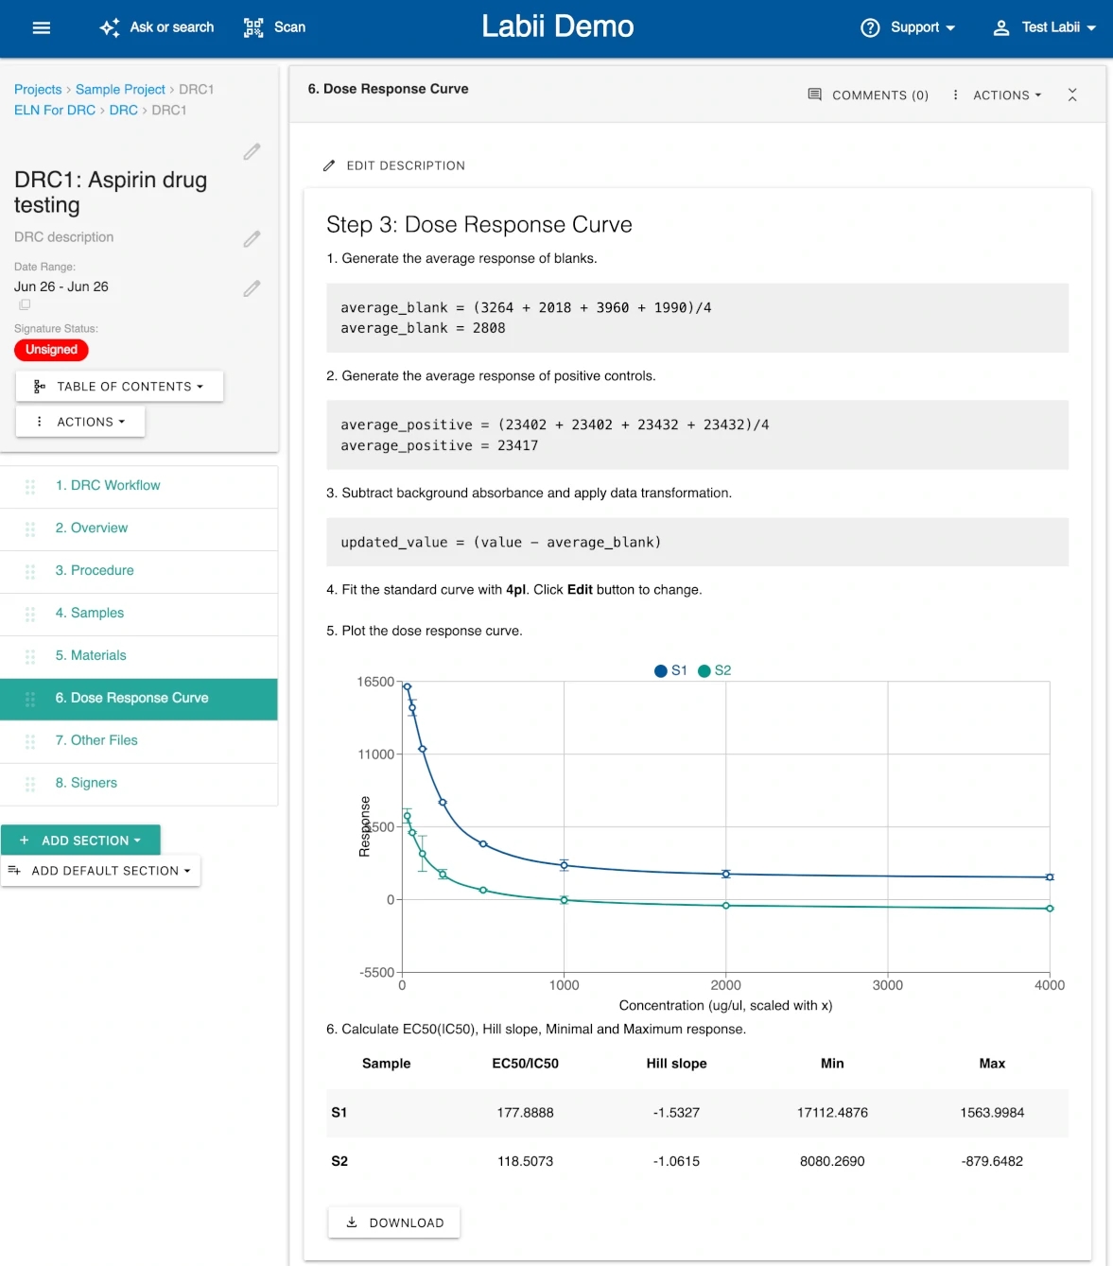Select the 3. Procedure section
Screen dimensions: 1113x1266
(95, 570)
